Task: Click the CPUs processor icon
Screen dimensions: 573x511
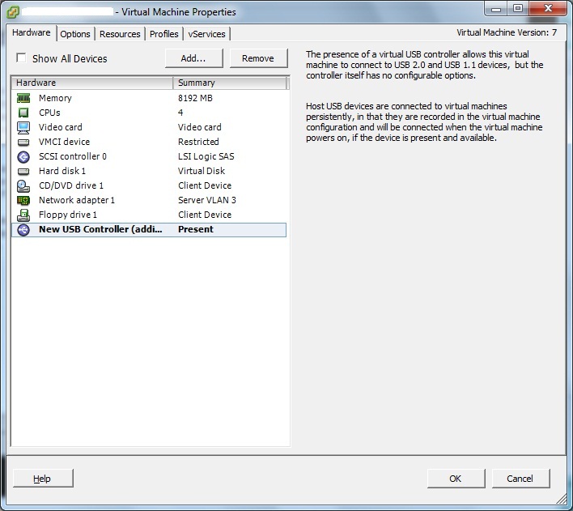Action: (23, 113)
